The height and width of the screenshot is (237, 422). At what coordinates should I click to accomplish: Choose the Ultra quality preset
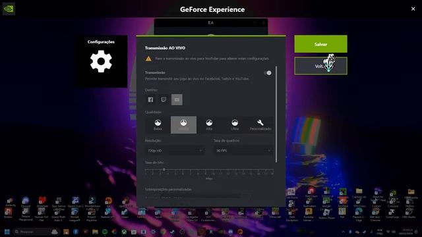[235, 125]
